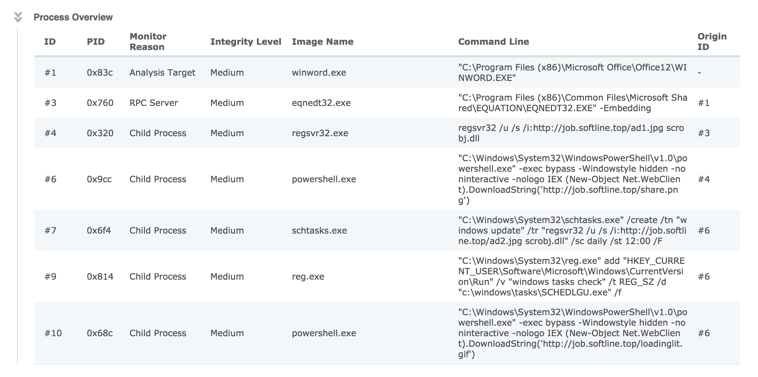This screenshot has width=758, height=377.
Task: Click the Origin ID column header
Action: coord(712,41)
